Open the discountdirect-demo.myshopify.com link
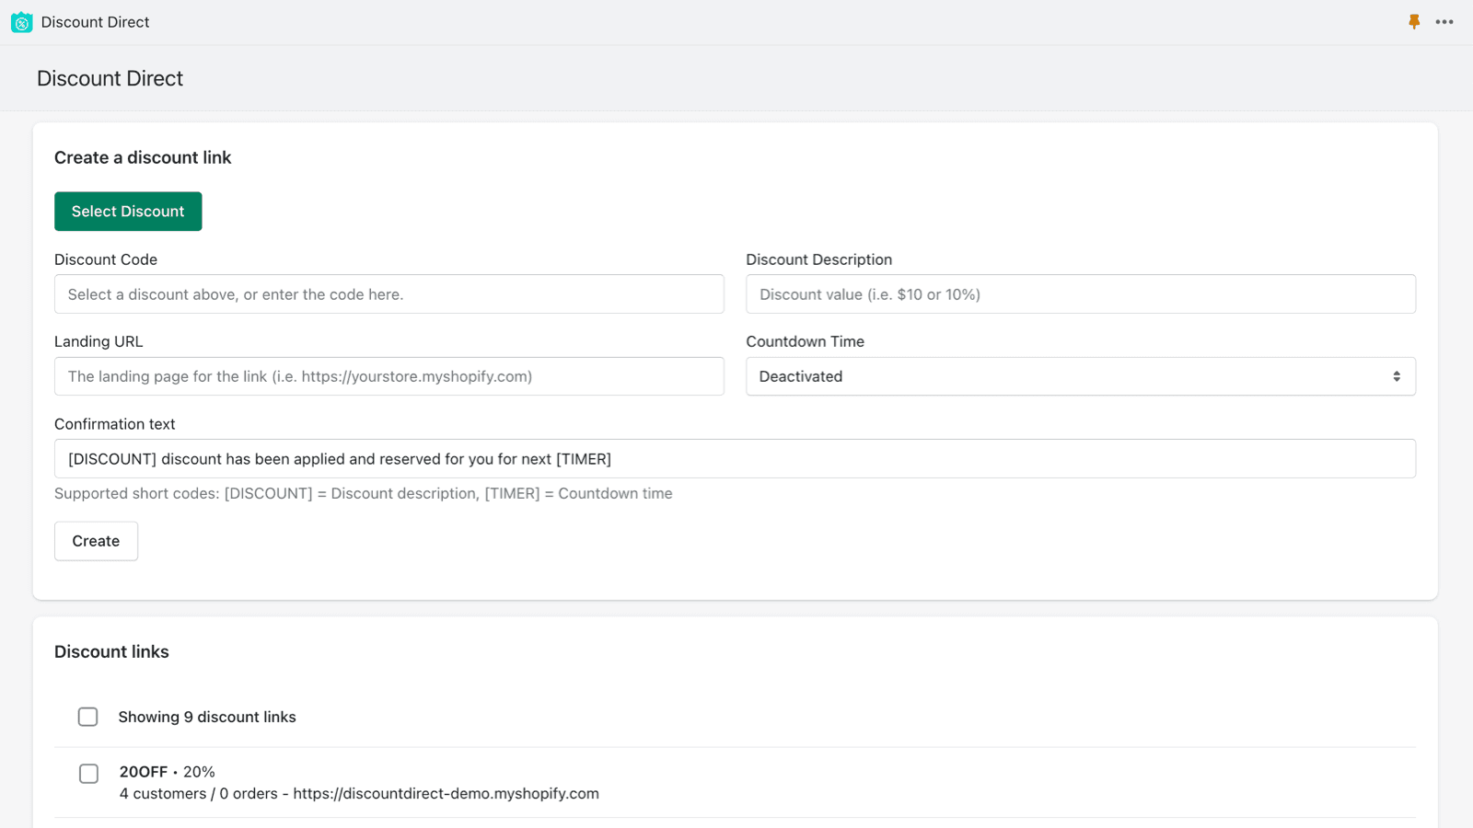Image resolution: width=1473 pixels, height=828 pixels. (446, 793)
